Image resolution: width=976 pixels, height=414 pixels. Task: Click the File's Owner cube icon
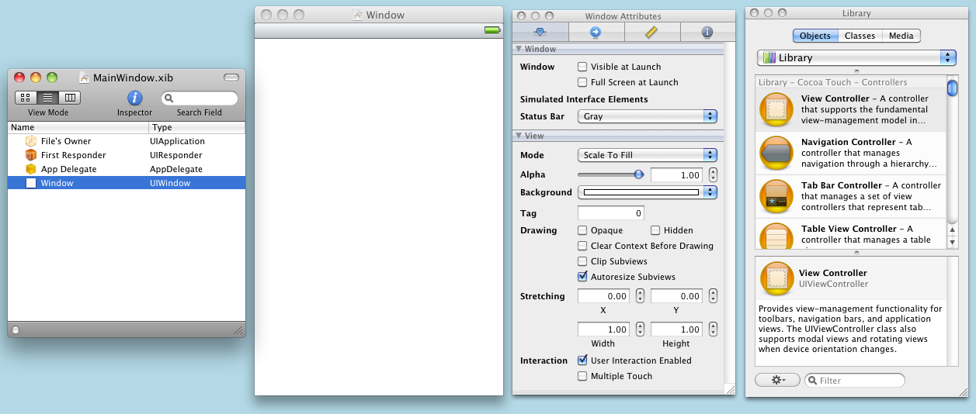(x=31, y=141)
